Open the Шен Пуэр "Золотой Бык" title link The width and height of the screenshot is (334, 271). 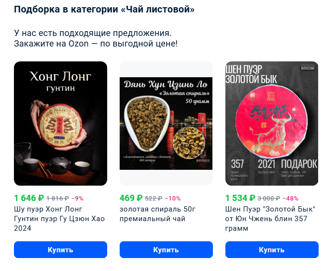click(270, 219)
